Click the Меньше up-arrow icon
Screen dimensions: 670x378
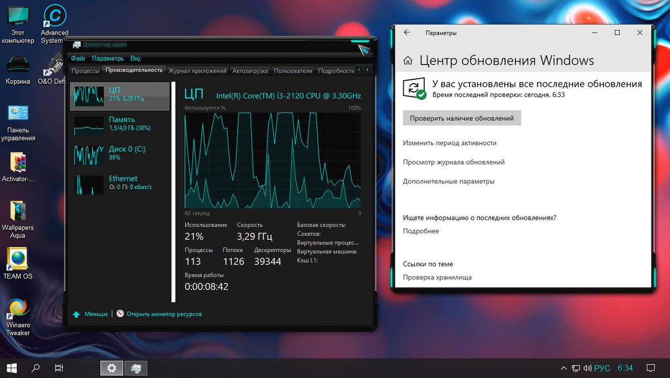coord(76,314)
